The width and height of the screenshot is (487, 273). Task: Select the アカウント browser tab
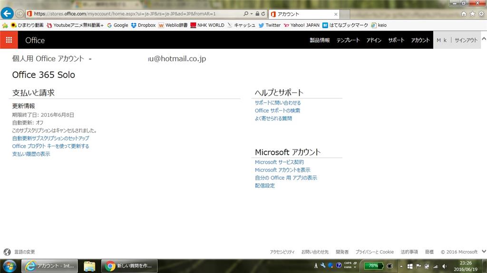click(x=304, y=14)
